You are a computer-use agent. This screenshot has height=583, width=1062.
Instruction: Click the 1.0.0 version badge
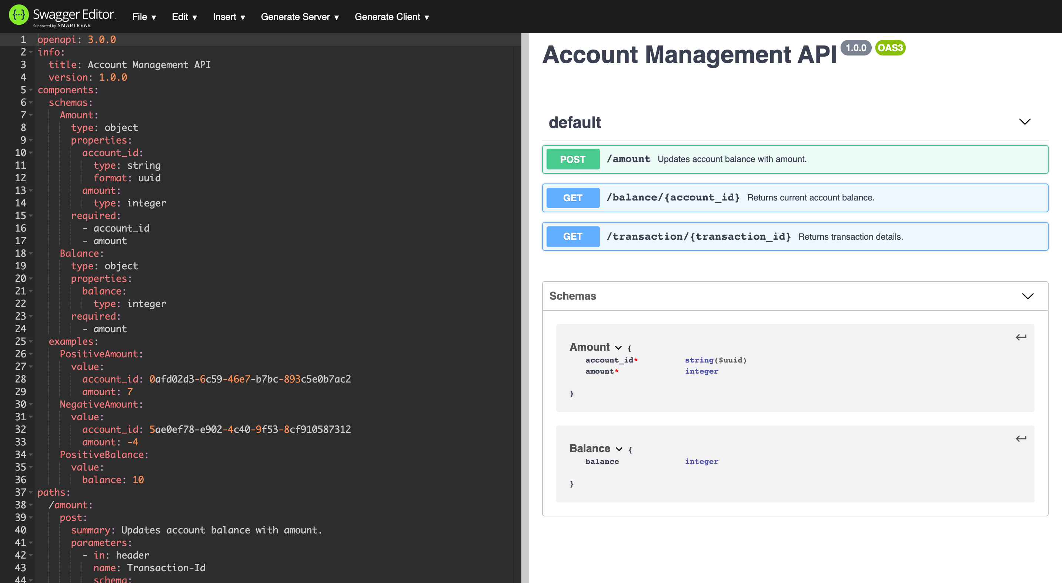tap(856, 48)
